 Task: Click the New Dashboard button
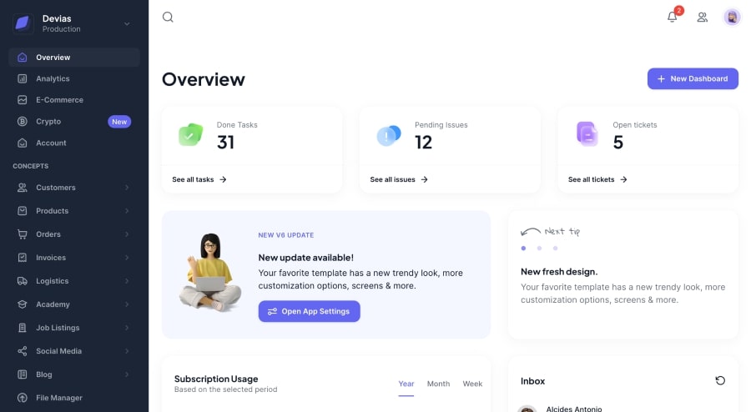[x=693, y=78]
